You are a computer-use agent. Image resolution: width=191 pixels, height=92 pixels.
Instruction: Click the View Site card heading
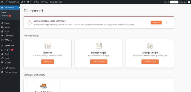(48, 53)
